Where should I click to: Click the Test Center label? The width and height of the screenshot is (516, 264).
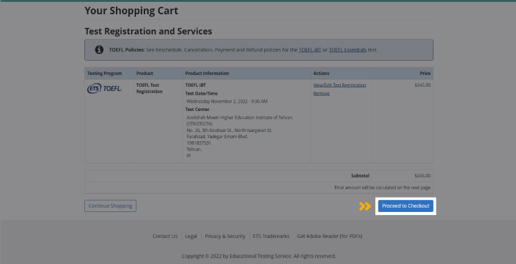pyautogui.click(x=197, y=110)
